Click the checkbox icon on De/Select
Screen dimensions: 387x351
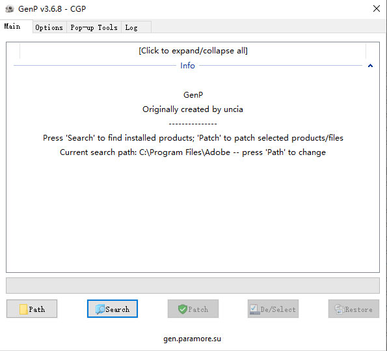[254, 309]
